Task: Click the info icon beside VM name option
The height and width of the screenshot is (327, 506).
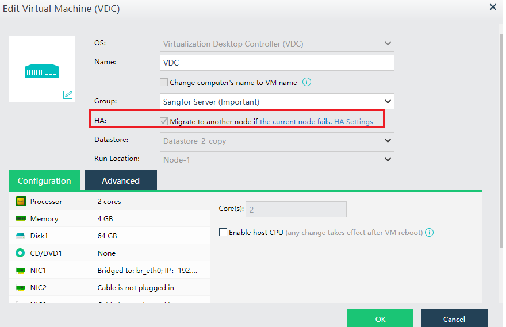Action: 306,82
